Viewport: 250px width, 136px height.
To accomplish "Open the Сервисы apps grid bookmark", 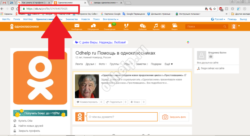I will (7, 14).
